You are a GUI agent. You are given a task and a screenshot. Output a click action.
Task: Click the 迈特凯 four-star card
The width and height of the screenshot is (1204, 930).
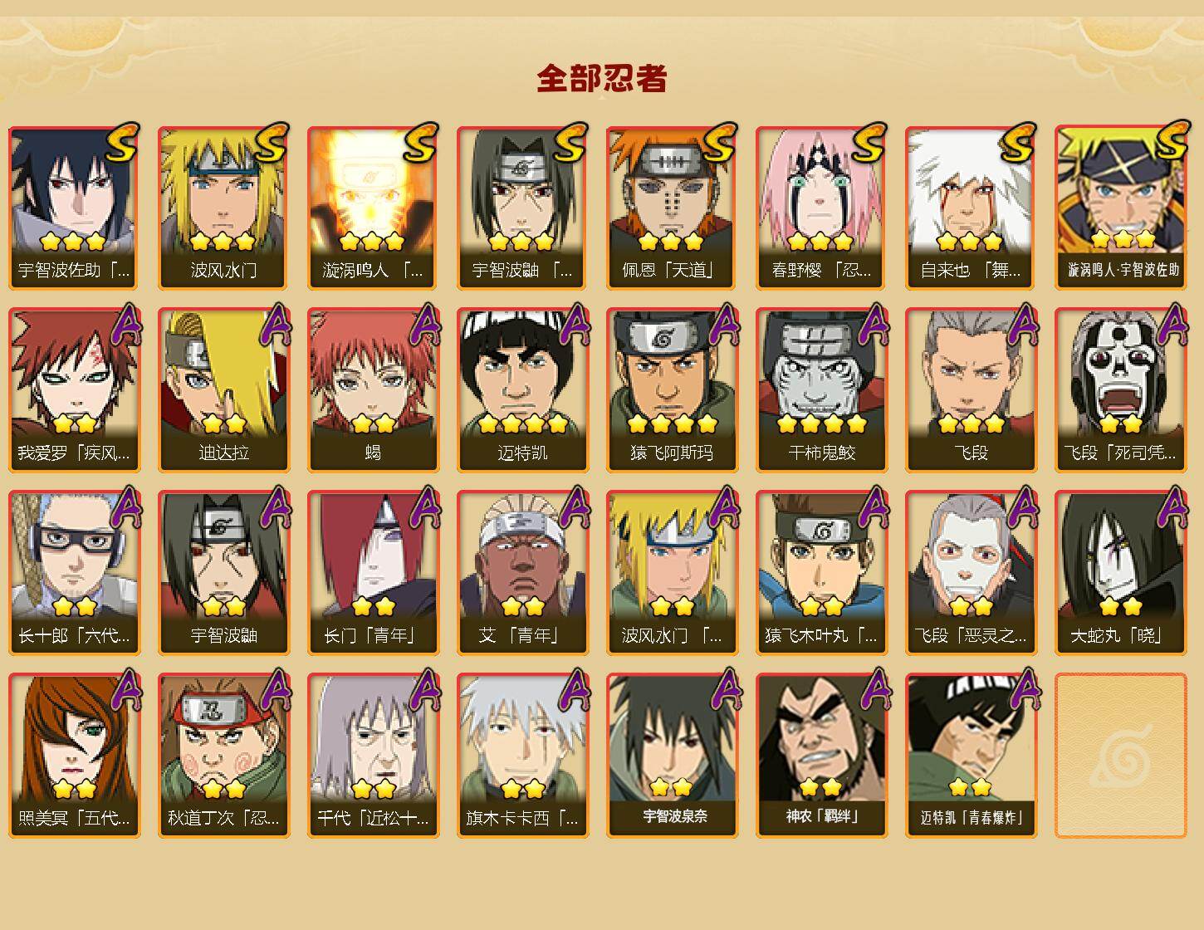(x=522, y=390)
